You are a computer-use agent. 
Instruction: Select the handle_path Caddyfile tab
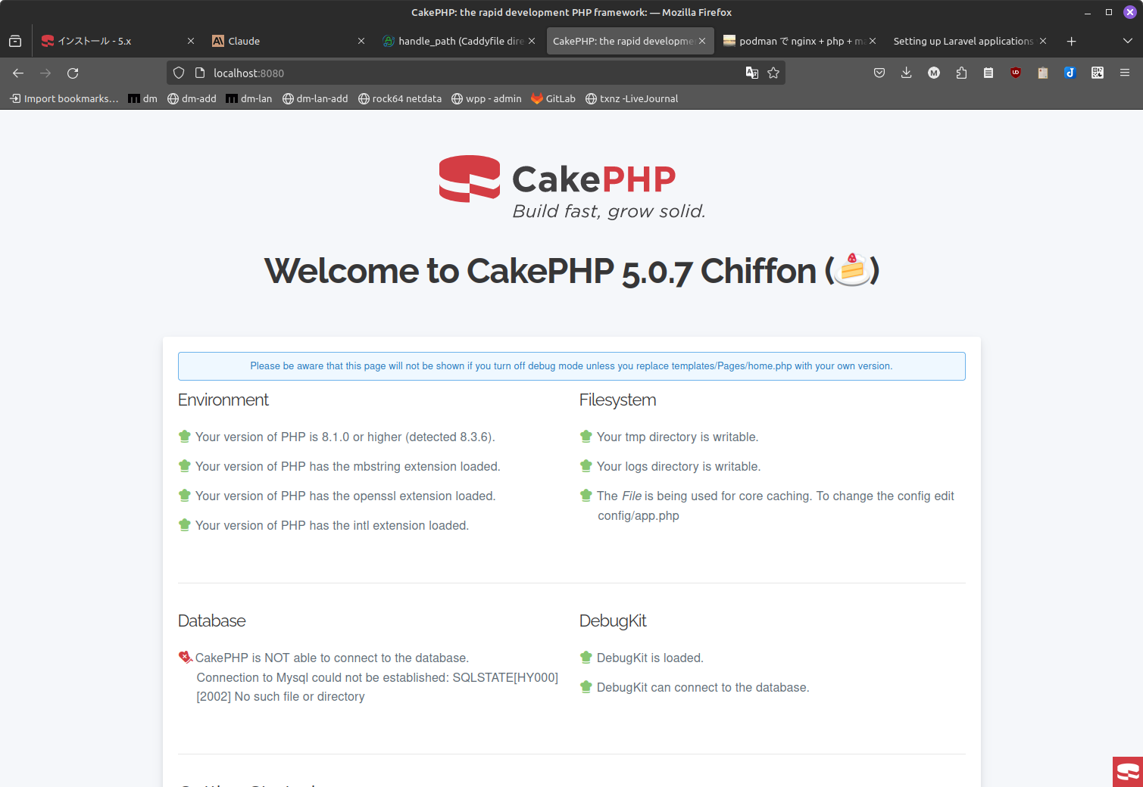click(x=451, y=41)
